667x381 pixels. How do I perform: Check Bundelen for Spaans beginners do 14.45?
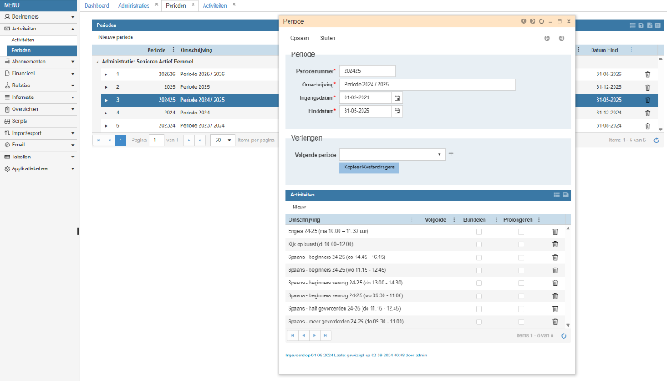click(x=479, y=257)
